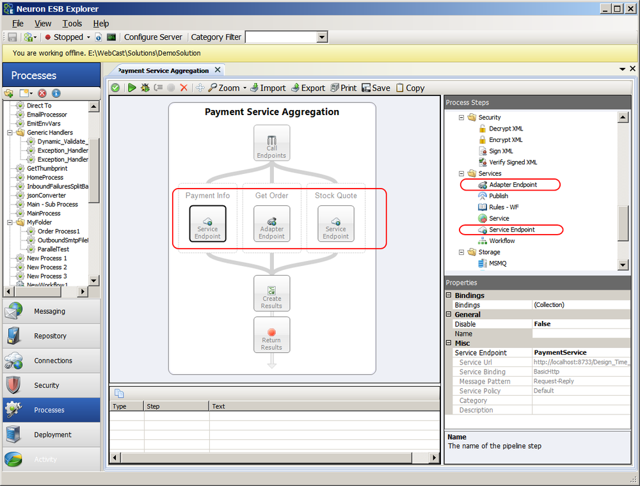Click the green Validate checkmark icon
Image resolution: width=640 pixels, height=486 pixels.
[x=115, y=88]
